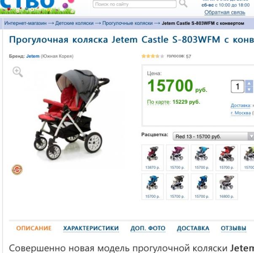Click the star rating icons
This screenshot has height=253, width=254.
153,56
